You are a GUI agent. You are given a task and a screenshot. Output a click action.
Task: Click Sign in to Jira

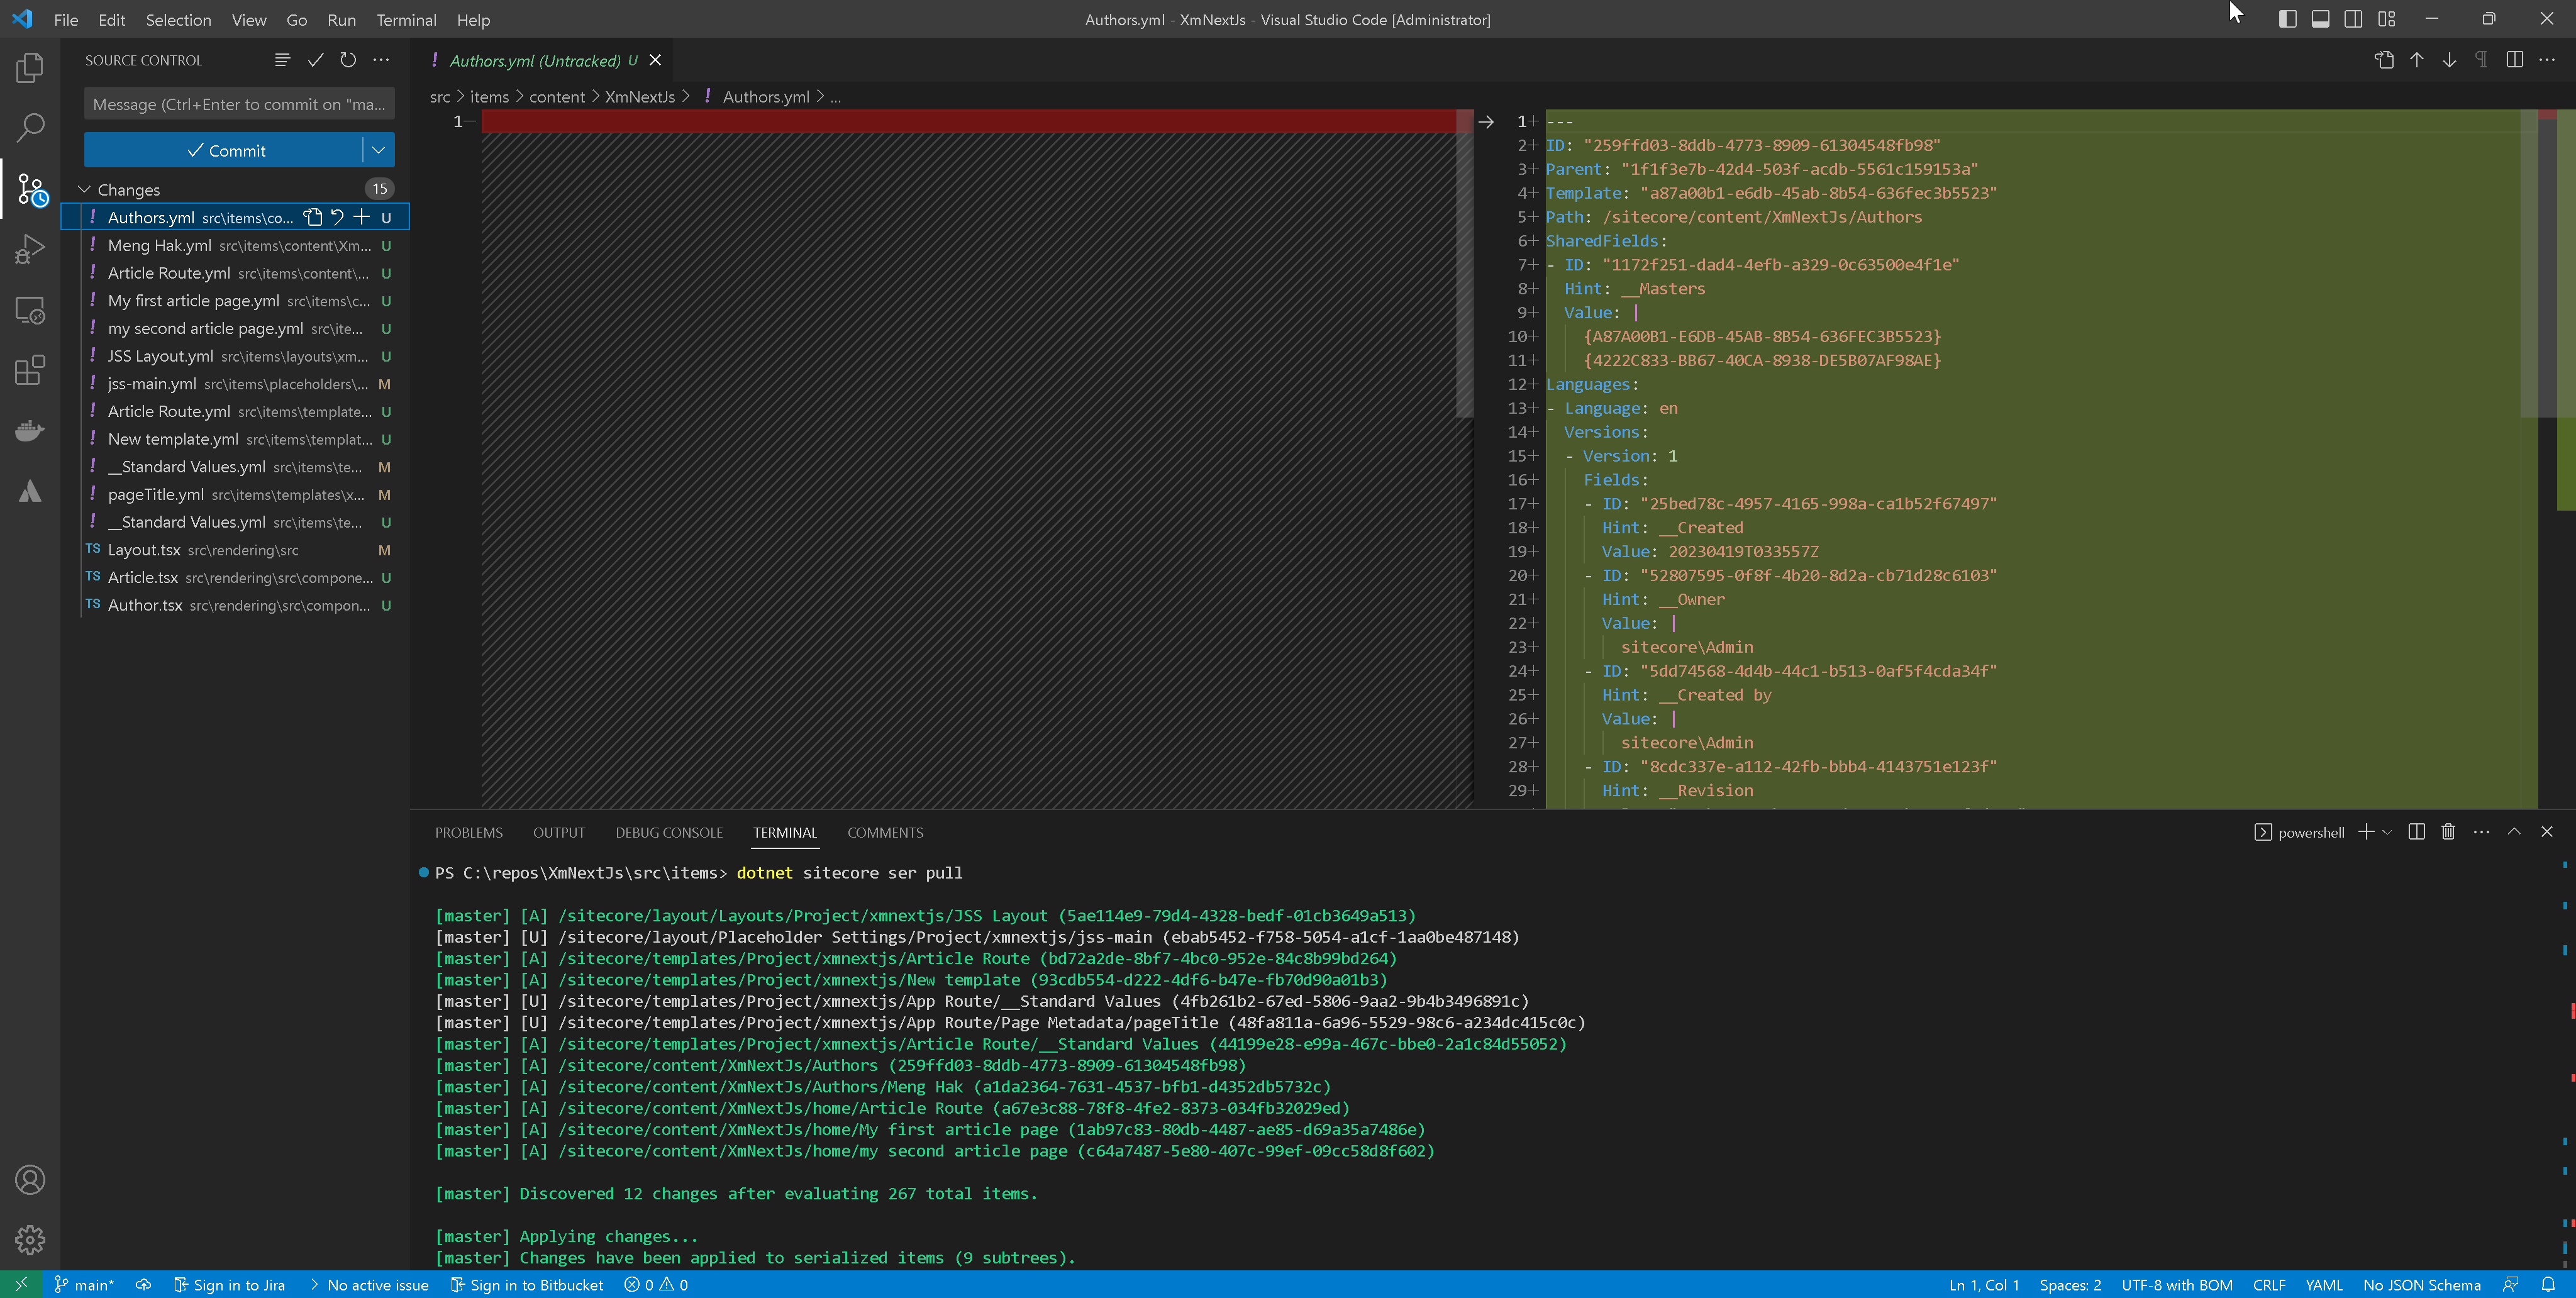229,1285
